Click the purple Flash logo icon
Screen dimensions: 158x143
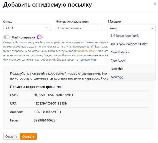[40, 37]
